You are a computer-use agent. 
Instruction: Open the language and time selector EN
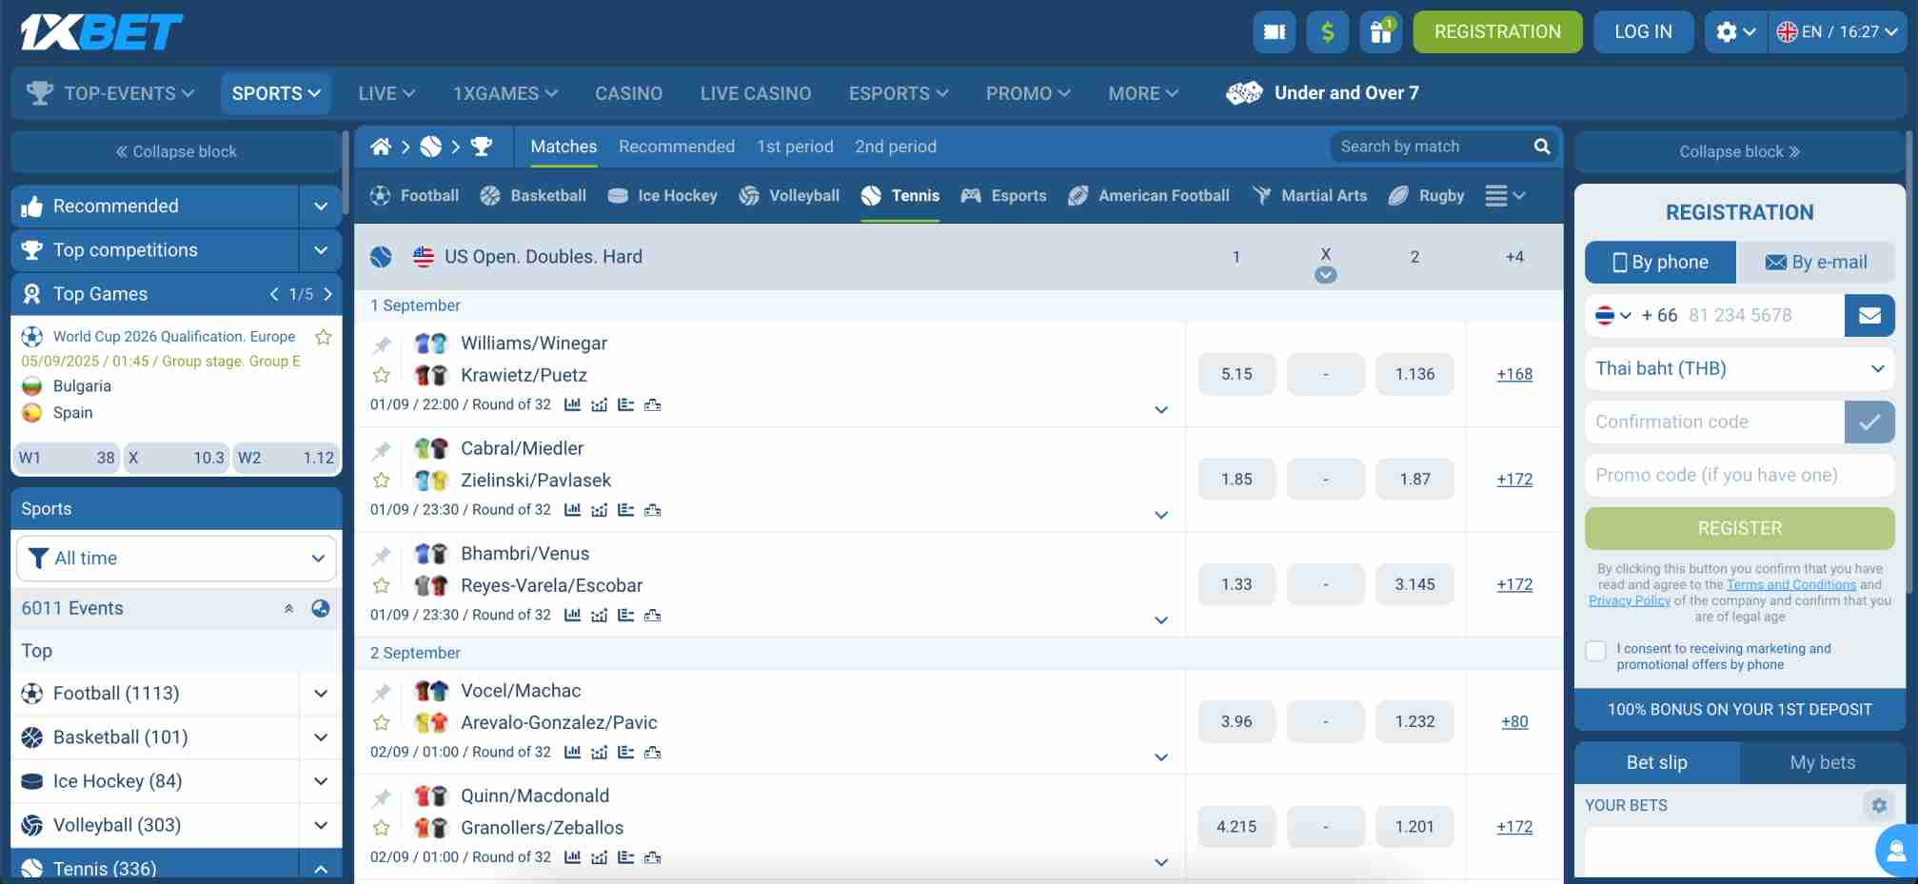1837,32
